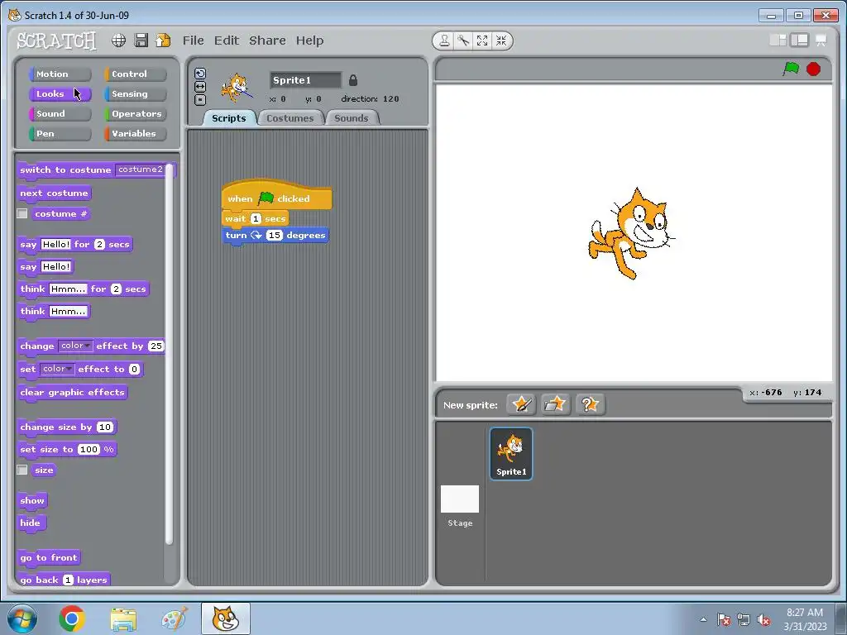Viewport: 847px width, 635px height.
Task: Paint a new sprite
Action: 521,404
